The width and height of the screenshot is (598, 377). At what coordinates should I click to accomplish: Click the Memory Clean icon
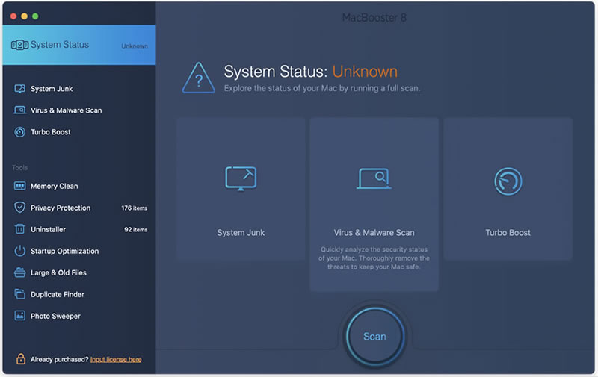point(20,186)
